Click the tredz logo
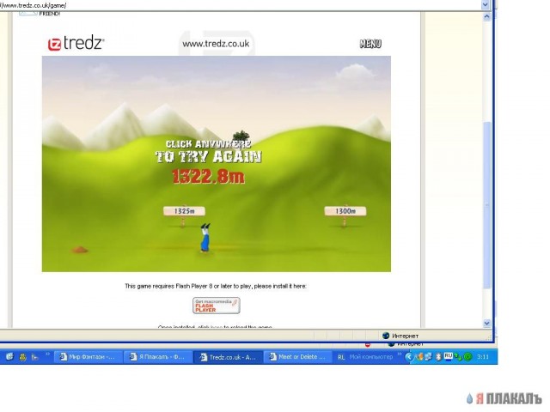This screenshot has height=412, width=550. pyautogui.click(x=76, y=44)
